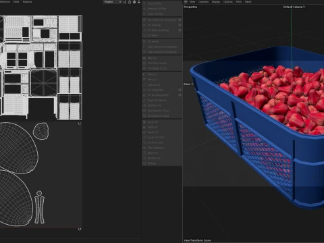Open settings gear for Set UVW from Projection

click(180, 20)
